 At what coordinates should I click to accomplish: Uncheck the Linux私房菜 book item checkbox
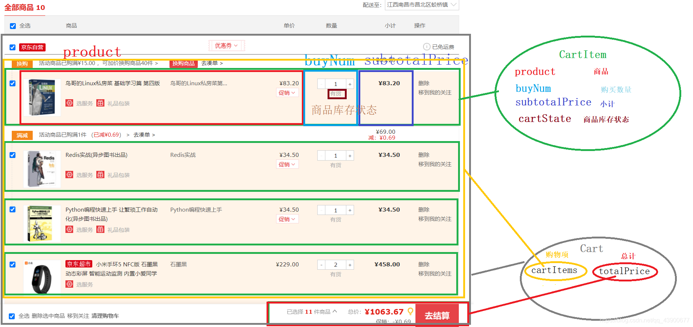[12, 83]
